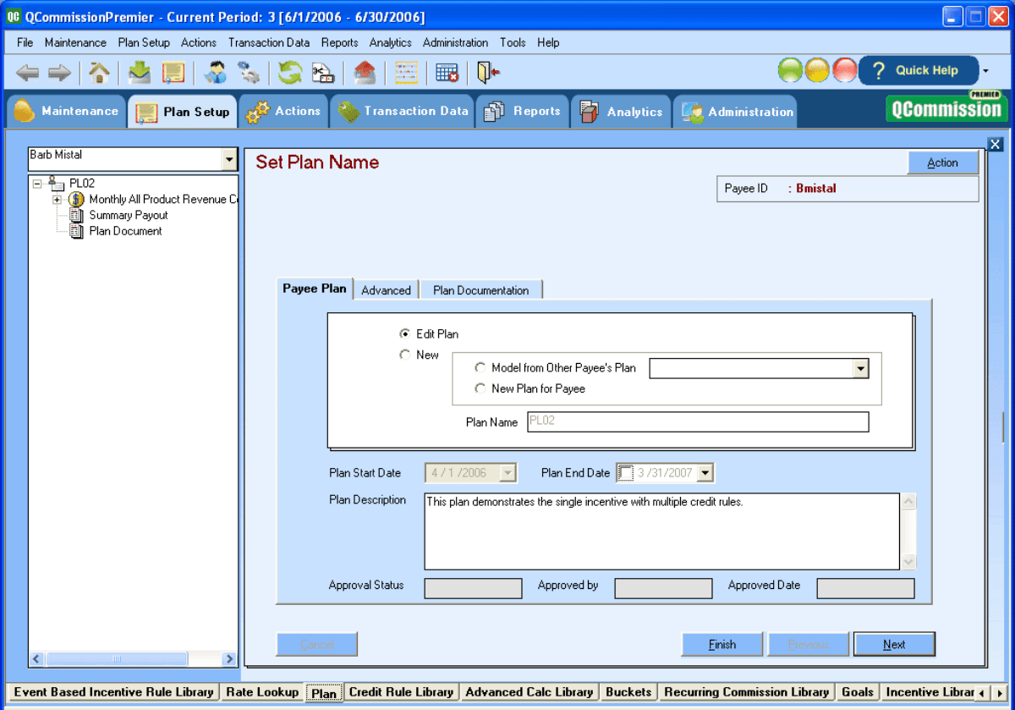The width and height of the screenshot is (1015, 710).
Task: Open the Rate Lookup bottom tab
Action: [262, 692]
